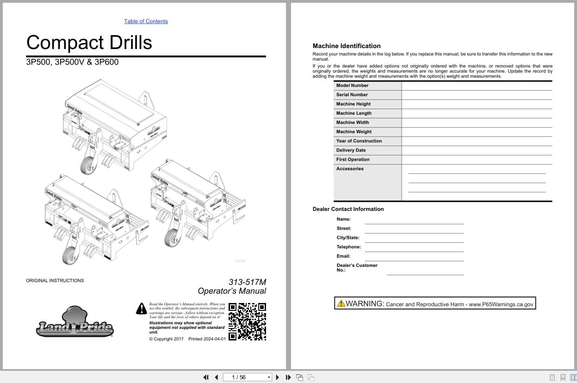Go to the previous page
Screen dimensions: 577x383
point(216,377)
